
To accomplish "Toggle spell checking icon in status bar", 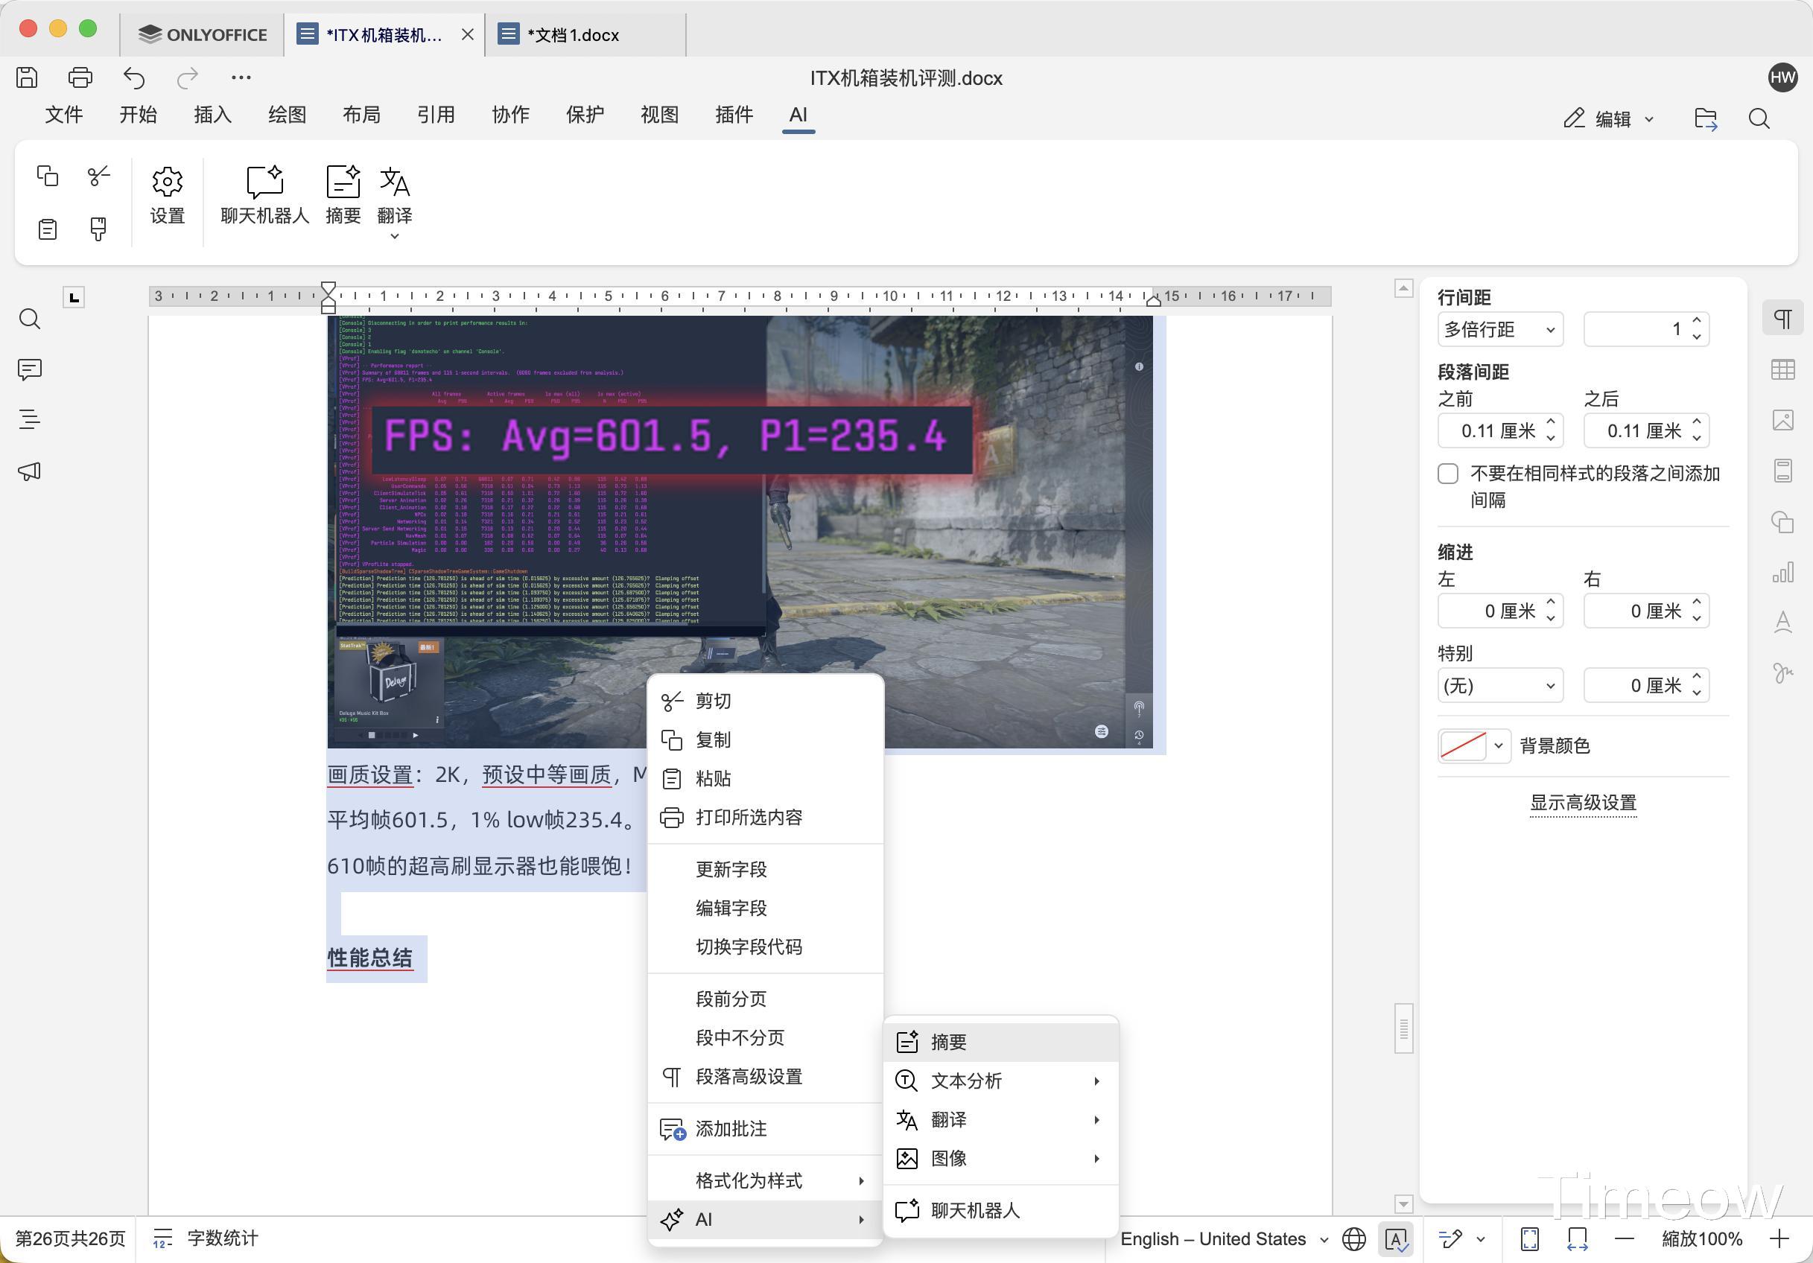I will point(1395,1238).
